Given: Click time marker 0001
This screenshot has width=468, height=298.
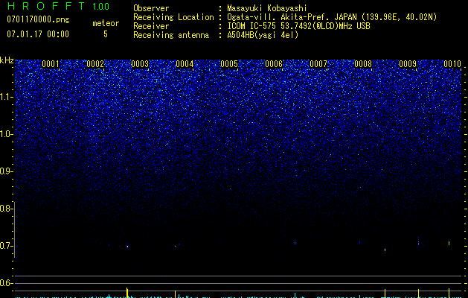Looking at the screenshot, I should 51,64.
